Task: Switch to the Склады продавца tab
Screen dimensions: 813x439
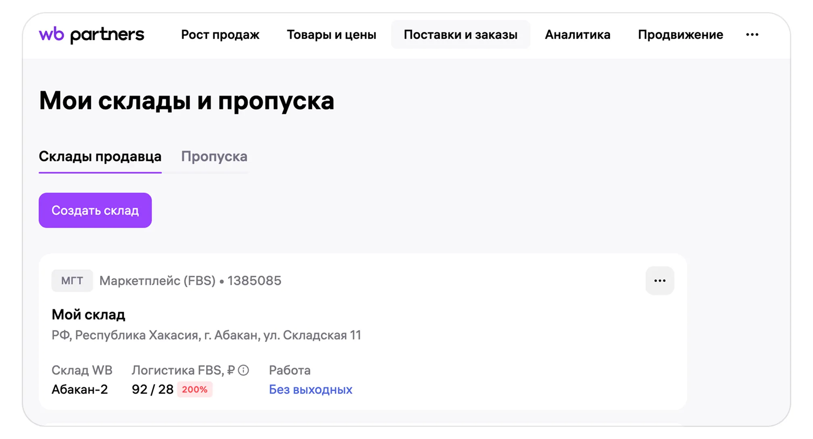Action: click(100, 156)
